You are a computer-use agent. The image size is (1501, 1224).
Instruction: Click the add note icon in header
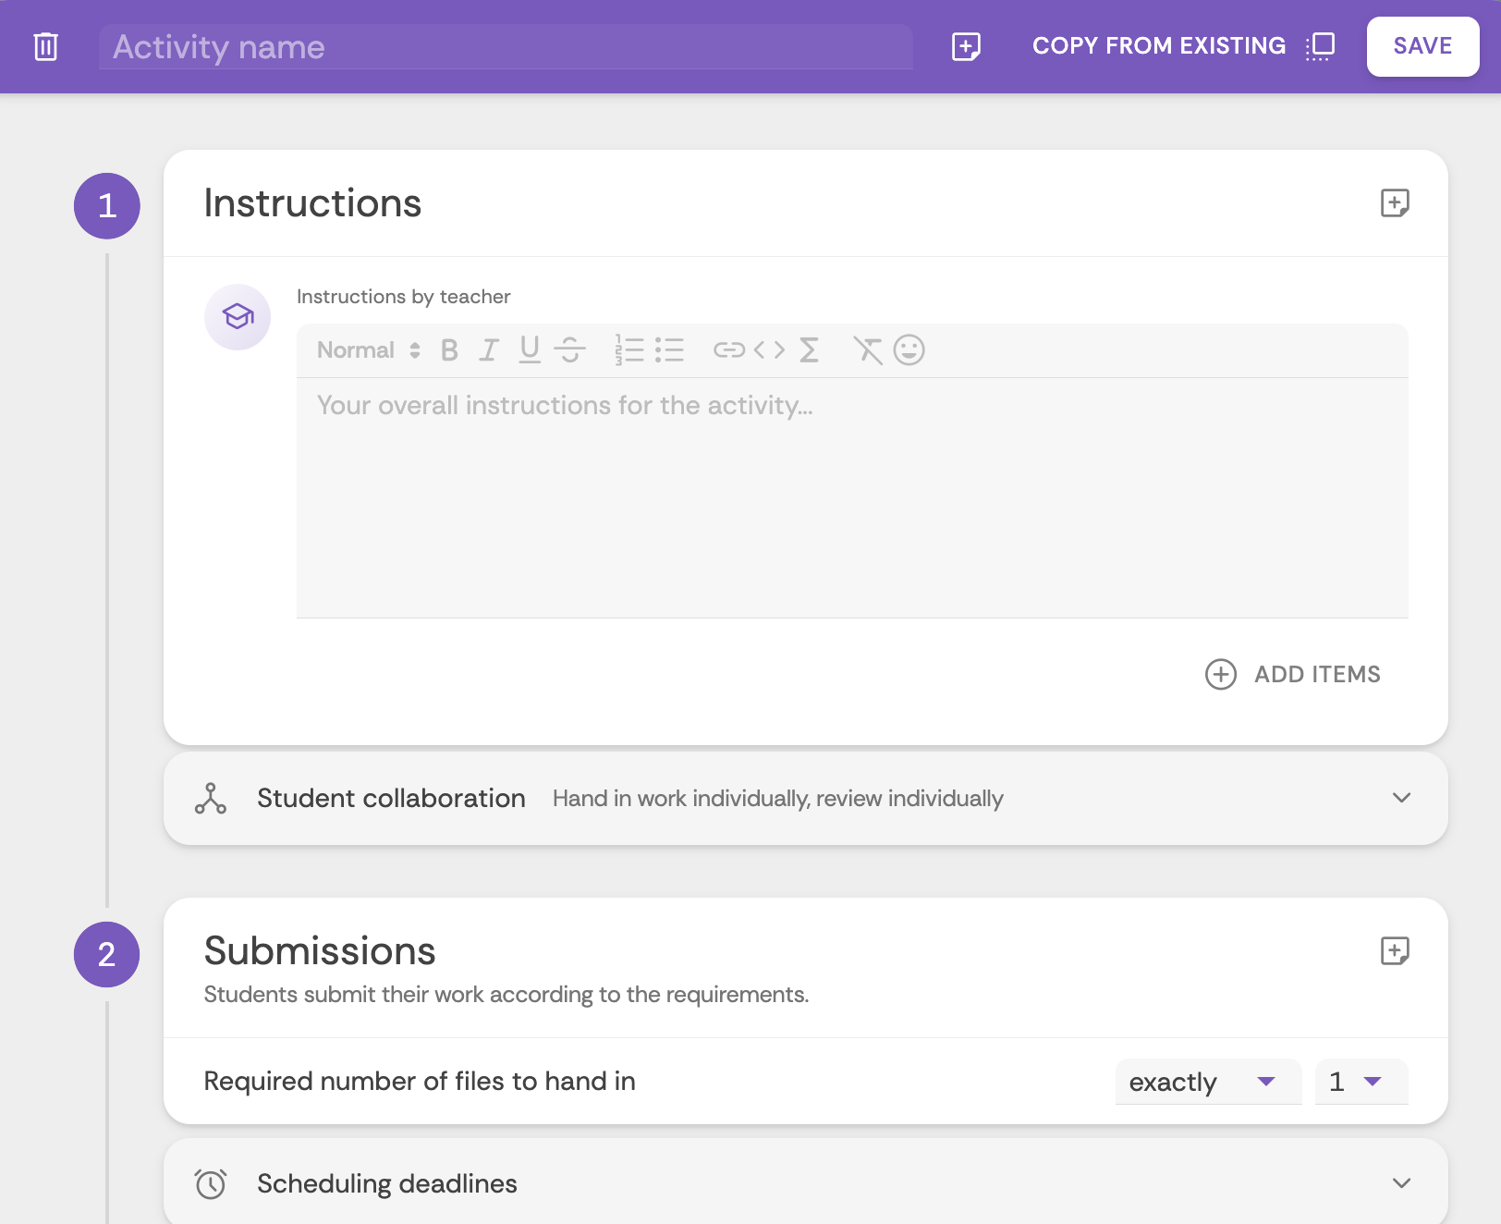click(x=966, y=46)
